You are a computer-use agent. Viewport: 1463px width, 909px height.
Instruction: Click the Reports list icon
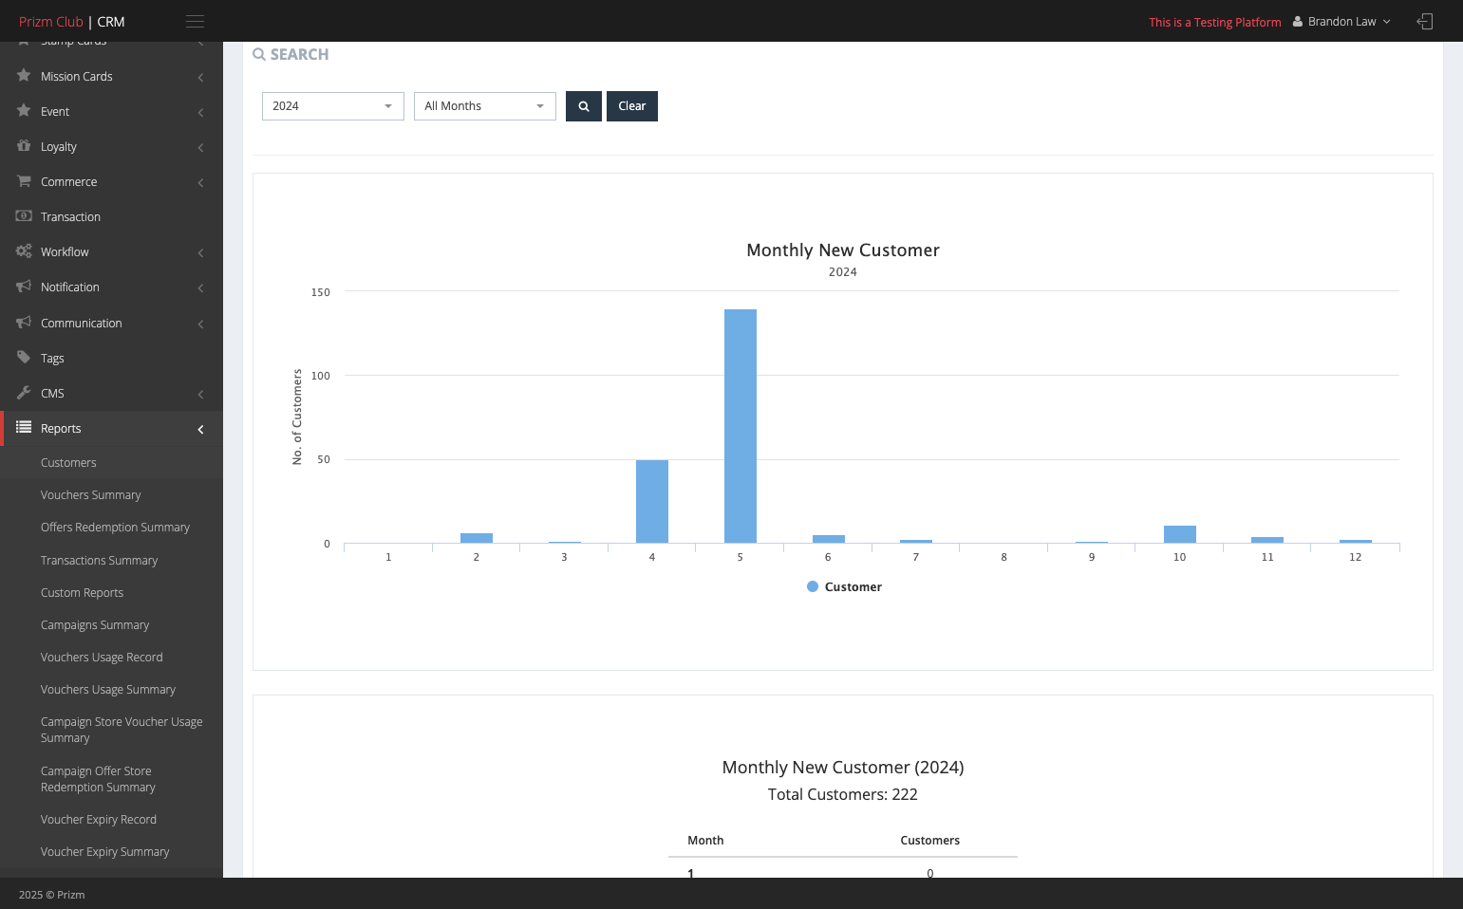pyautogui.click(x=24, y=428)
